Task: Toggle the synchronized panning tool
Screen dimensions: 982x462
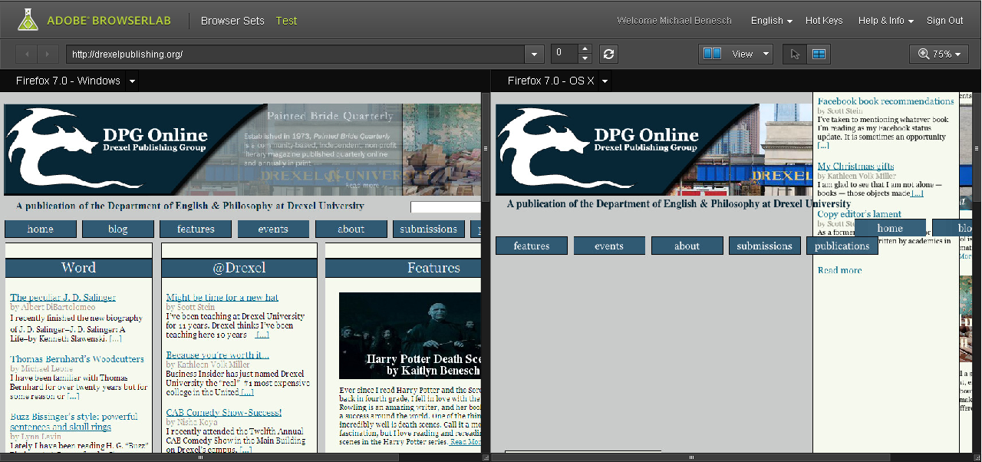Action: (x=819, y=54)
